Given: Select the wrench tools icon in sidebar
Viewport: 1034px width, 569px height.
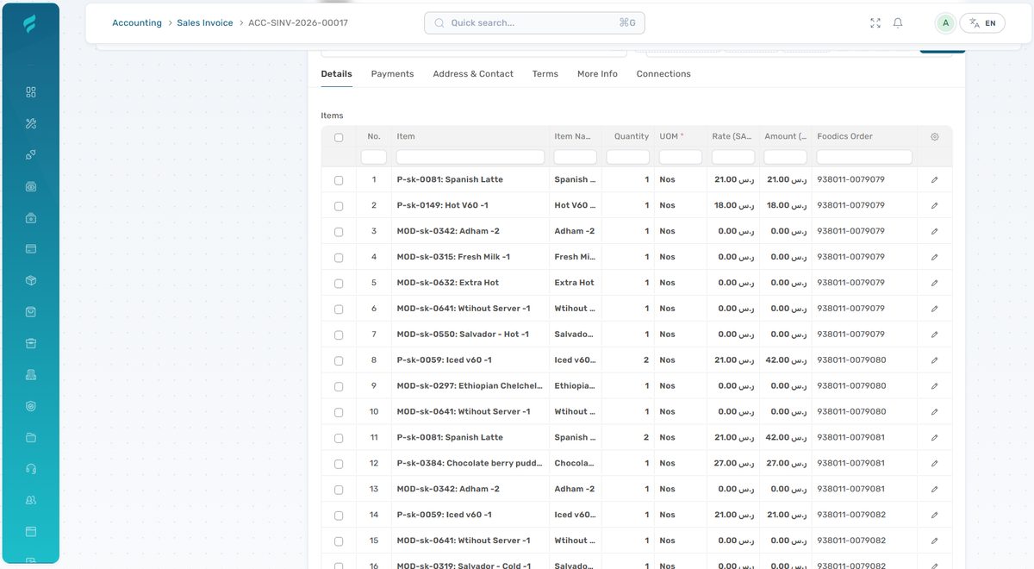Looking at the screenshot, I should pyautogui.click(x=30, y=122).
